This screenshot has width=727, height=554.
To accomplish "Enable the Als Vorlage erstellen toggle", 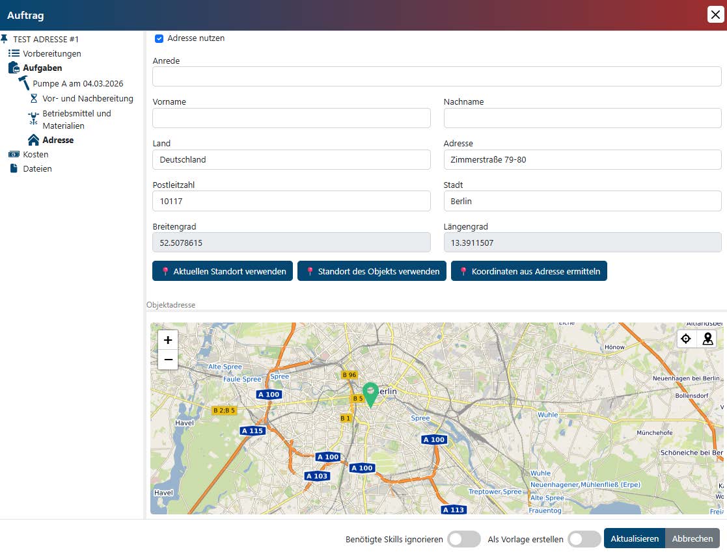I will pyautogui.click(x=584, y=539).
